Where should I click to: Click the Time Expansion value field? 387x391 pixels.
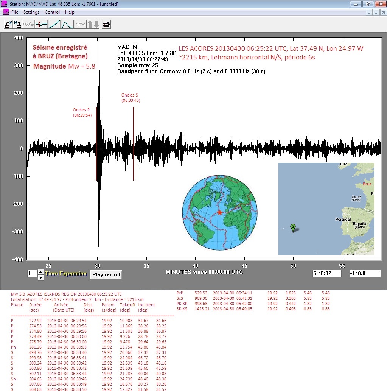coord(32,274)
